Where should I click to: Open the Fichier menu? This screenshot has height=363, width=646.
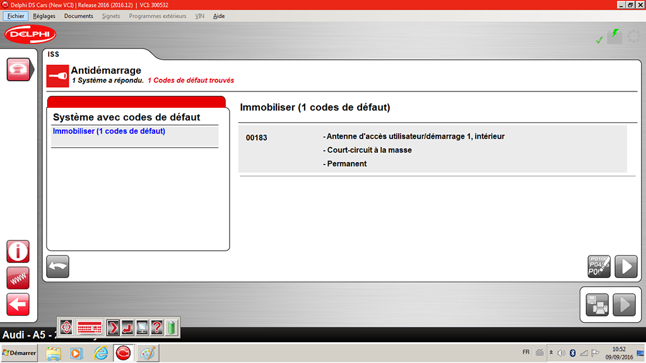(16, 16)
